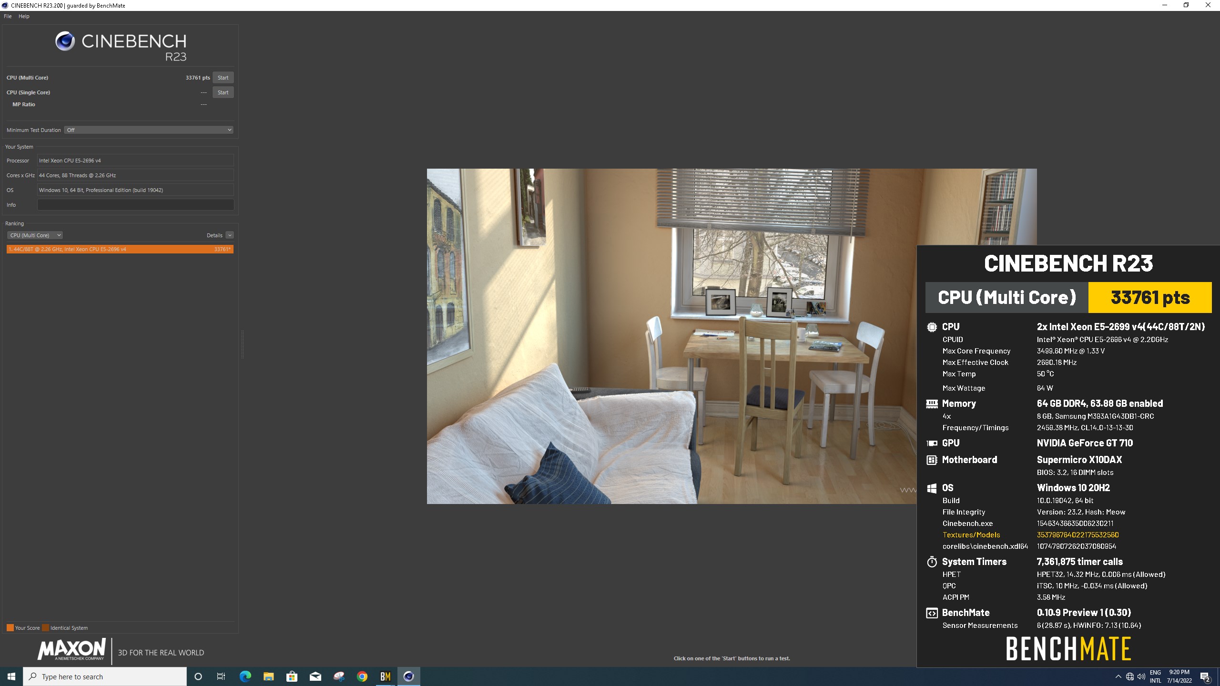Click the volume speaker tray icon
The width and height of the screenshot is (1220, 686).
1141,676
